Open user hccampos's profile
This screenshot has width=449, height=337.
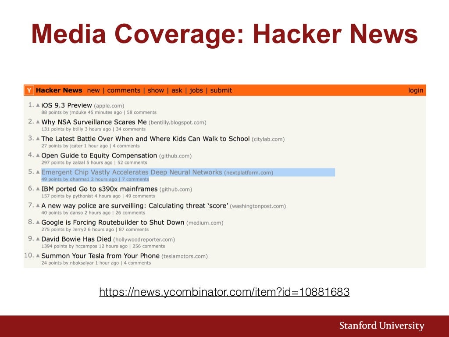86,246
